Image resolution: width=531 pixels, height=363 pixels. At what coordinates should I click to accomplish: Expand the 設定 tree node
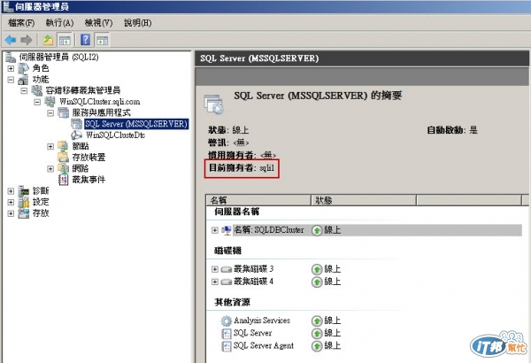pyautogui.click(x=11, y=203)
